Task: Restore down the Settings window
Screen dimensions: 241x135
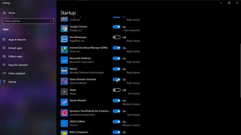Action: [229, 3]
